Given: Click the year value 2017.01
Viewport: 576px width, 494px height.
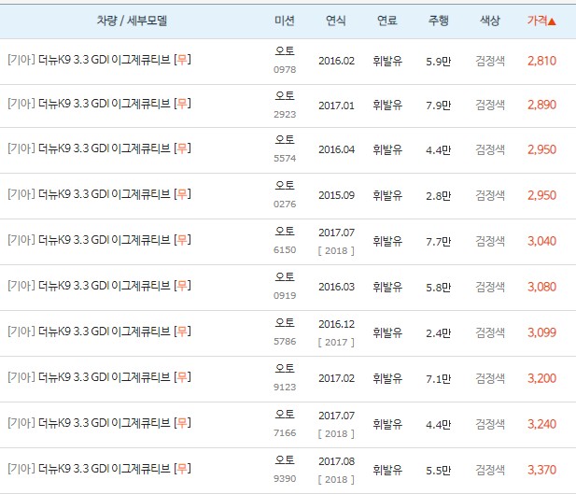Looking at the screenshot, I should point(336,106).
